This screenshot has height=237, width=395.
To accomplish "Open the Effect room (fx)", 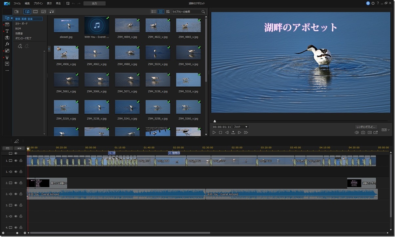I will pyautogui.click(x=7, y=44).
